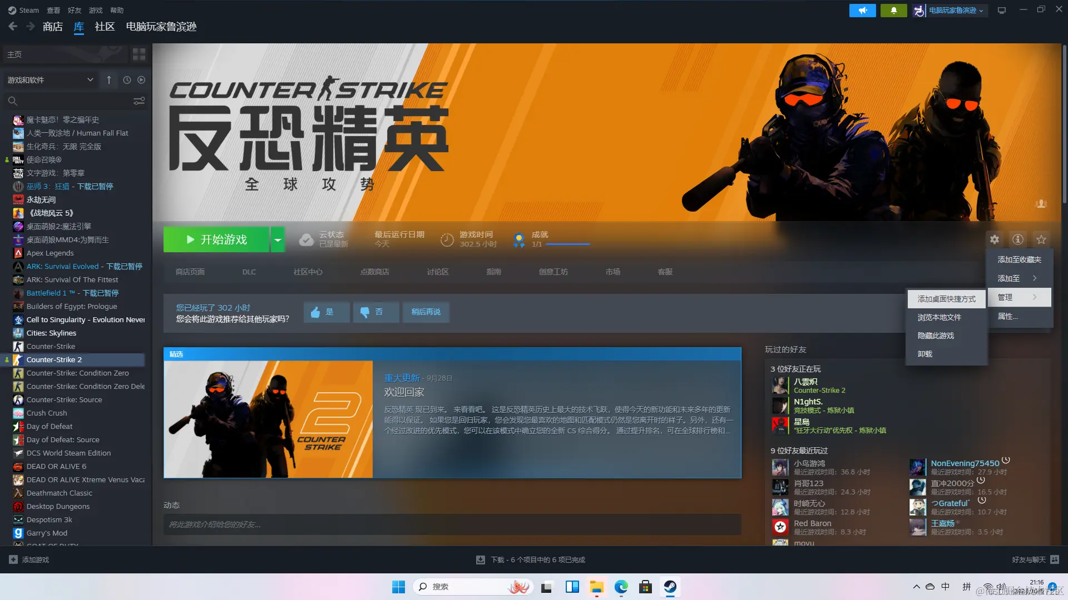Screen dimensions: 1068x600
Task: Click the recently played clock icon in sidebar
Action: (126, 80)
